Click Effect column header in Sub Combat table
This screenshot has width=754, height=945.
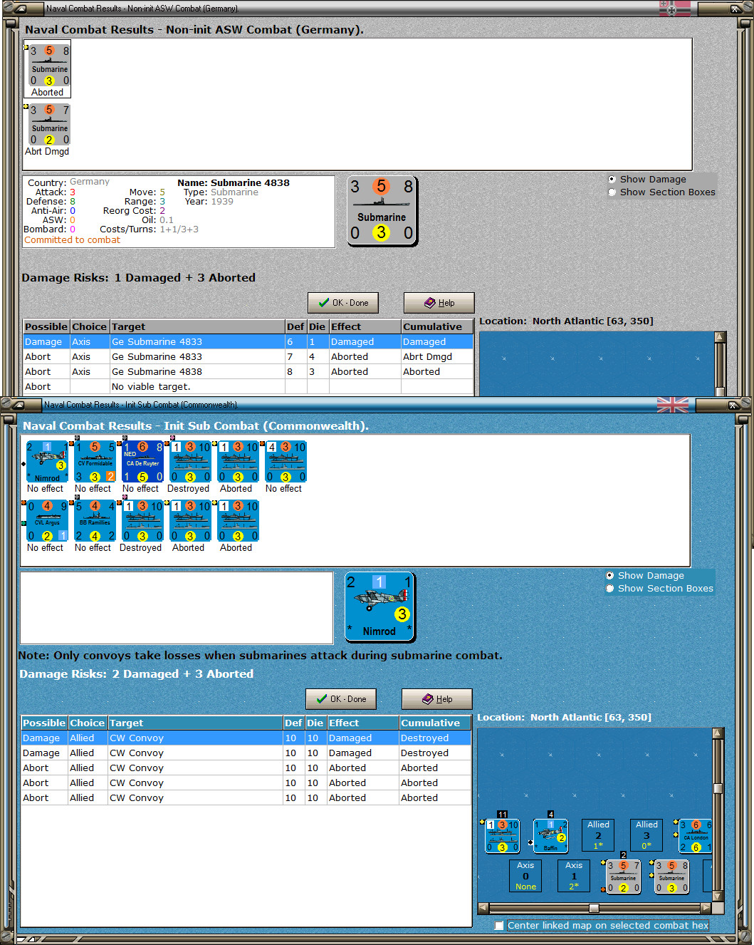tap(363, 723)
